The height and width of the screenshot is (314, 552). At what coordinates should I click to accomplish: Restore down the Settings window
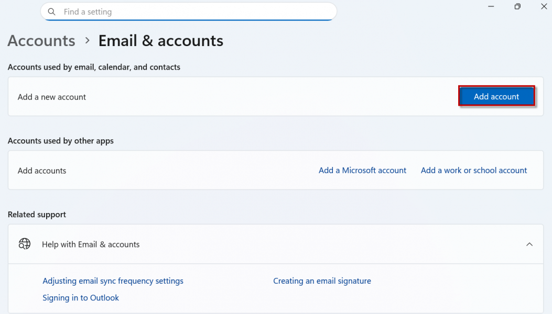[517, 7]
